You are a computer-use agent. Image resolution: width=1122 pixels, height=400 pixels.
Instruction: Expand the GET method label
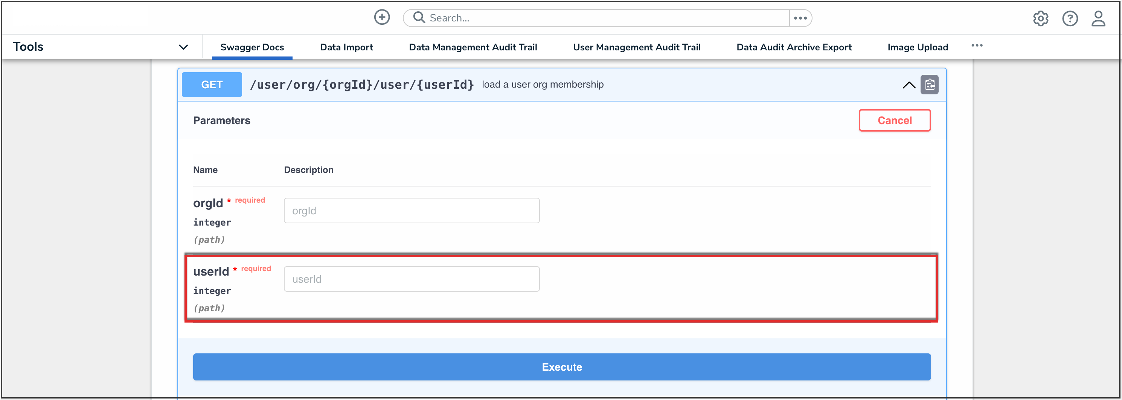pos(212,84)
